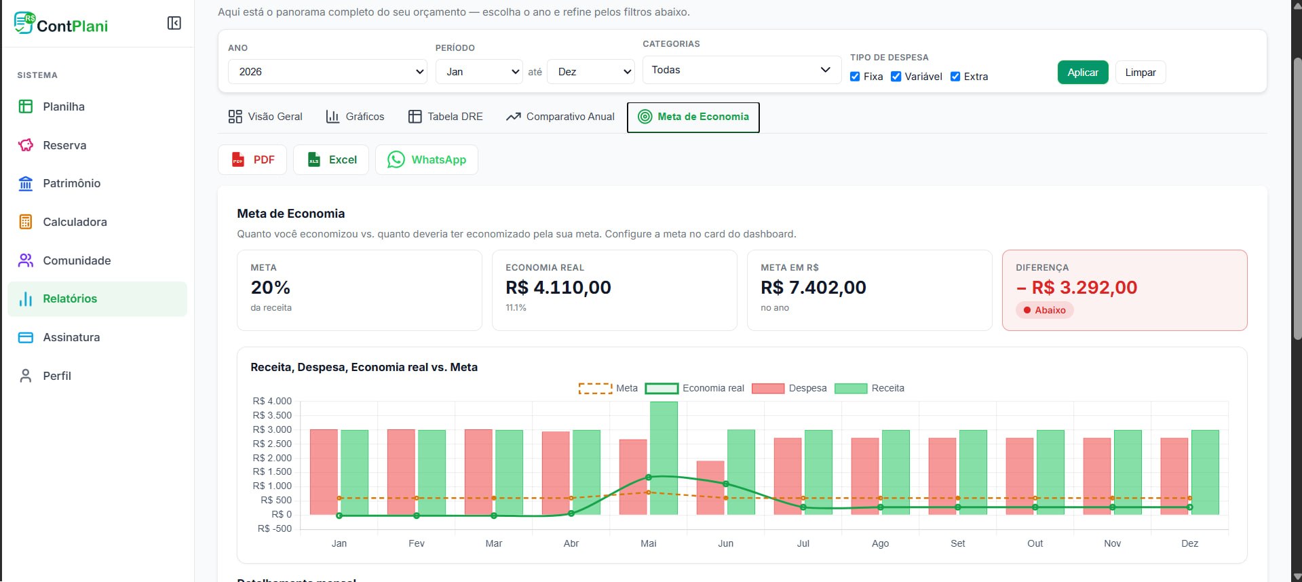Click the Patrimônio bank building icon
1302x582 pixels.
[26, 183]
